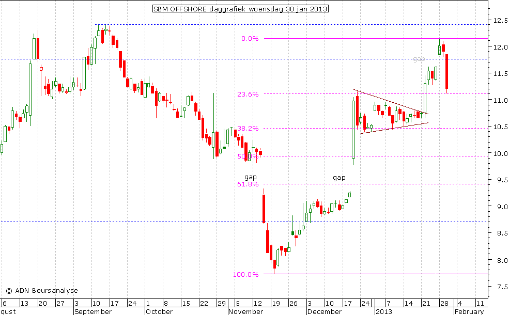Click date label 19 on the axis

tap(276, 304)
